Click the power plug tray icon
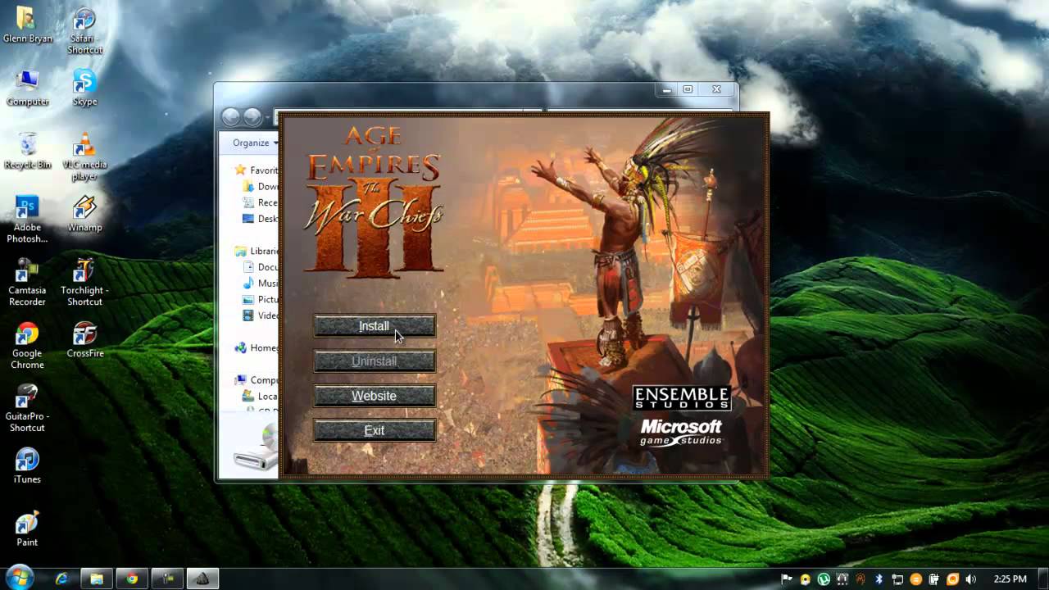This screenshot has width=1049, height=590. coord(934,579)
